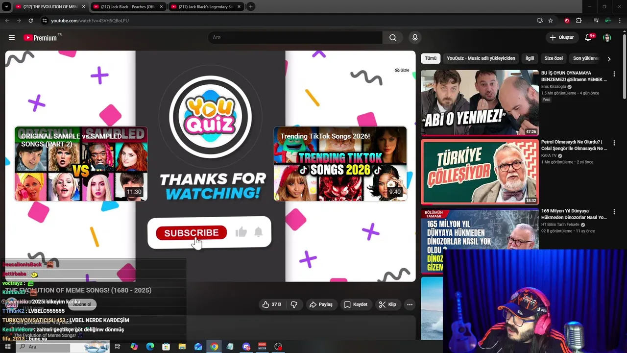
Task: Switch to 'Jack Black's Legendary' browser tab
Action: point(205,7)
